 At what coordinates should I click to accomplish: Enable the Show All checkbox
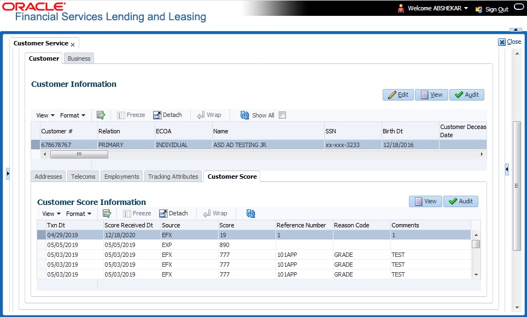[282, 115]
